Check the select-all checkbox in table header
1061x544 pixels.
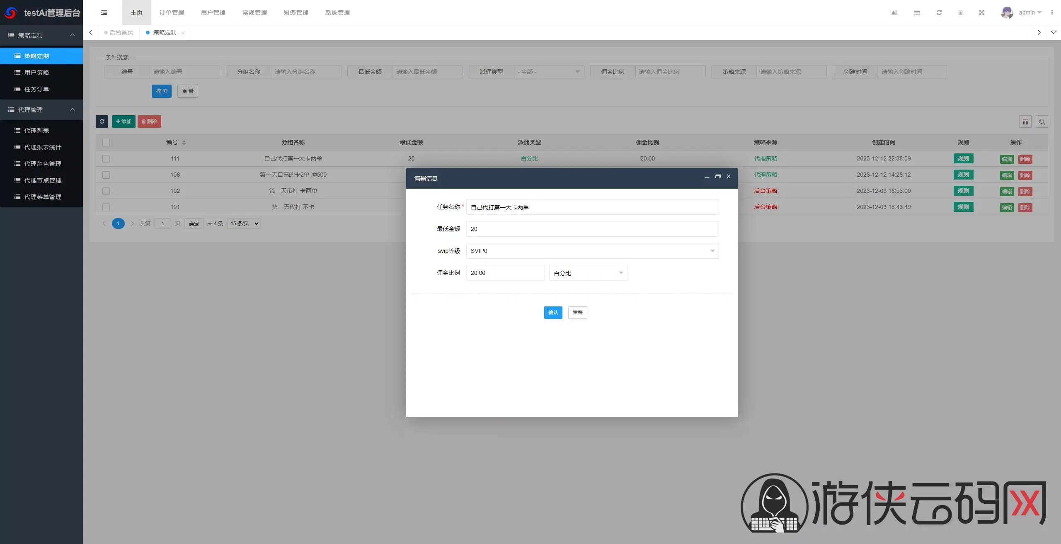tap(106, 142)
